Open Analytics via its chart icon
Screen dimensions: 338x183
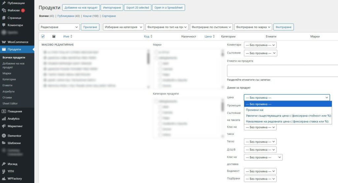[4, 119]
